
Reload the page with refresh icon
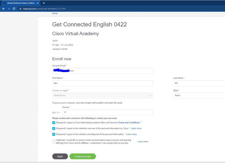tap(14, 9)
